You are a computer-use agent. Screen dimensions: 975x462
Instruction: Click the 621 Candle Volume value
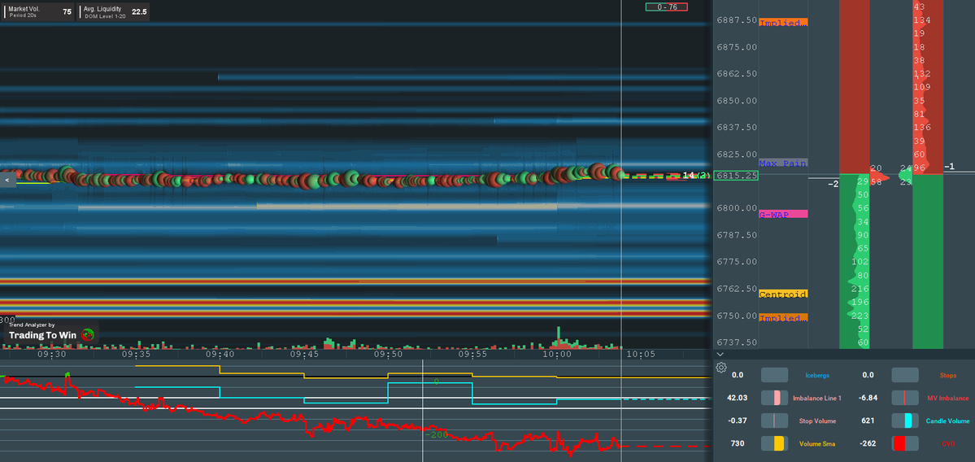[x=868, y=421]
